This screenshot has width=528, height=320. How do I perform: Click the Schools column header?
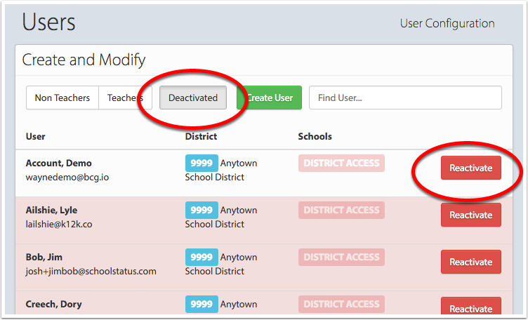(x=315, y=136)
